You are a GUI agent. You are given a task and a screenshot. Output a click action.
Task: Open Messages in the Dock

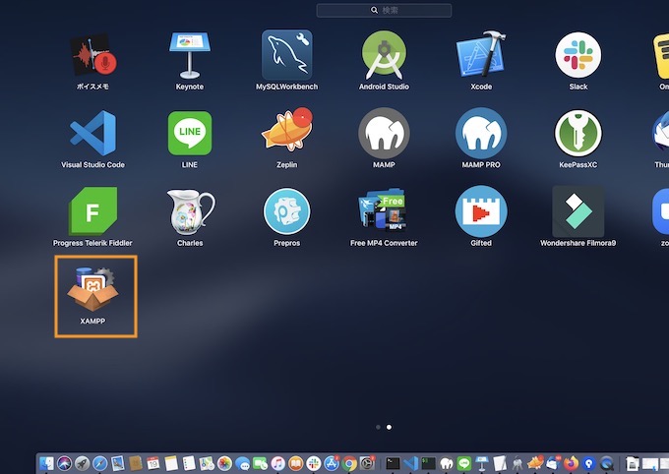pos(242,464)
